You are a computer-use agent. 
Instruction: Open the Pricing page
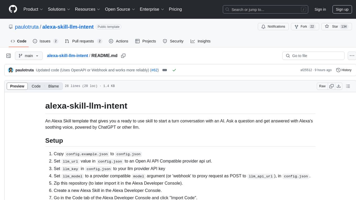coord(175,9)
